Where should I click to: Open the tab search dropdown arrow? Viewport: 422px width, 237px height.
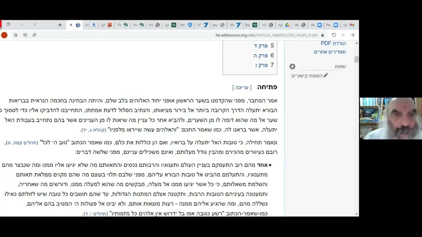[35, 24]
